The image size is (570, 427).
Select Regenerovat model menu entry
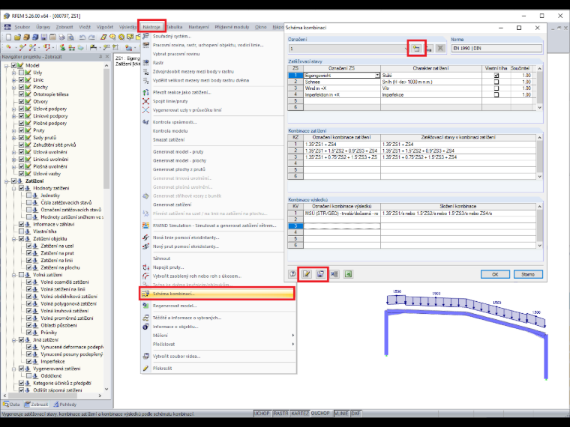[175, 306]
